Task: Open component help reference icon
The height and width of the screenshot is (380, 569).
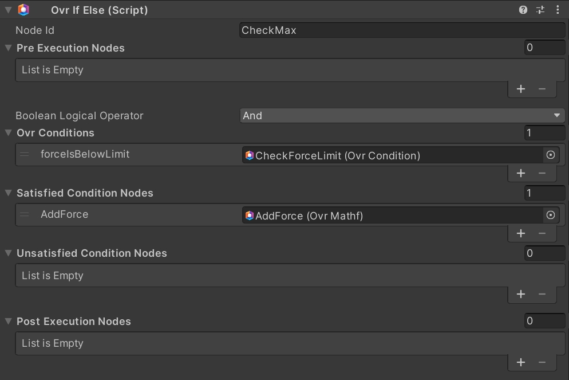Action: [523, 10]
